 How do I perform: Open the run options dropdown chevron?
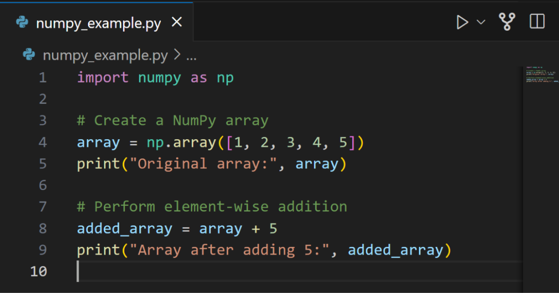pyautogui.click(x=481, y=22)
